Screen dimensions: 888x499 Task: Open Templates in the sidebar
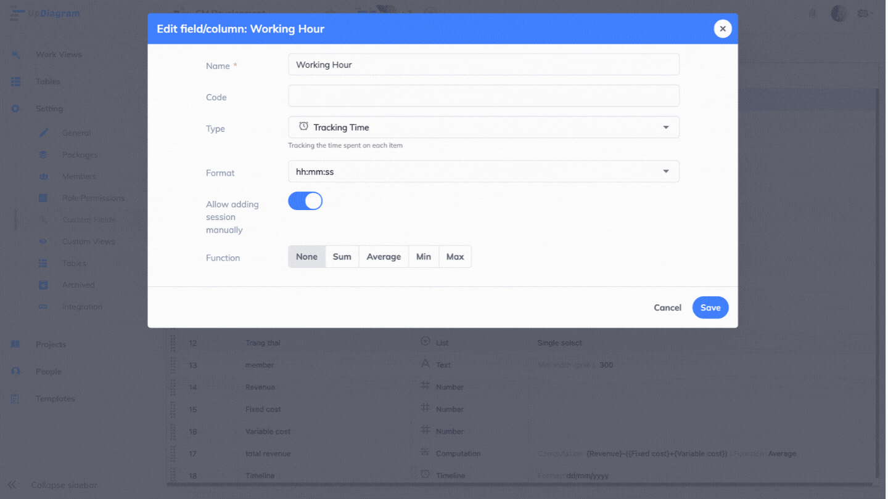(x=55, y=399)
